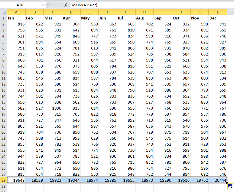Select row 28 by clicking its row number
Screen dimensions: 234x192
click(3, 180)
